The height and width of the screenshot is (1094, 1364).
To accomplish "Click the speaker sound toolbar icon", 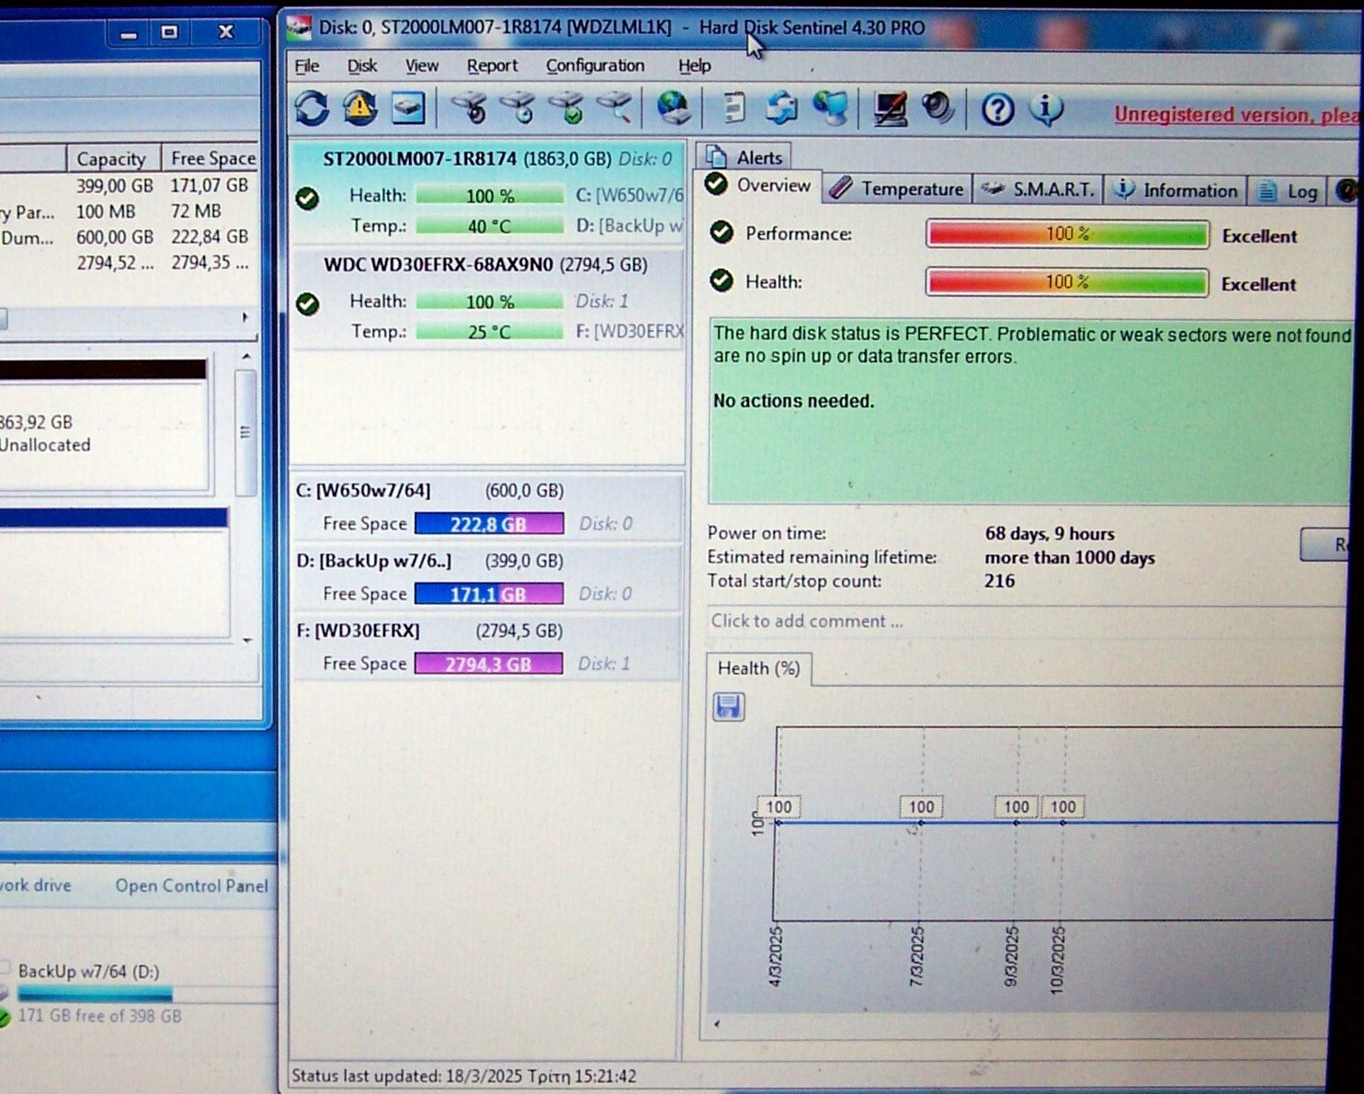I will 938,108.
